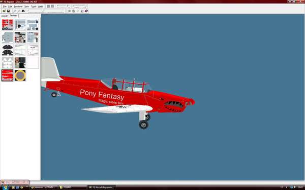Click the purple rightmost toolbar icon
Viewport: 305px width, 190px height.
(86, 11)
